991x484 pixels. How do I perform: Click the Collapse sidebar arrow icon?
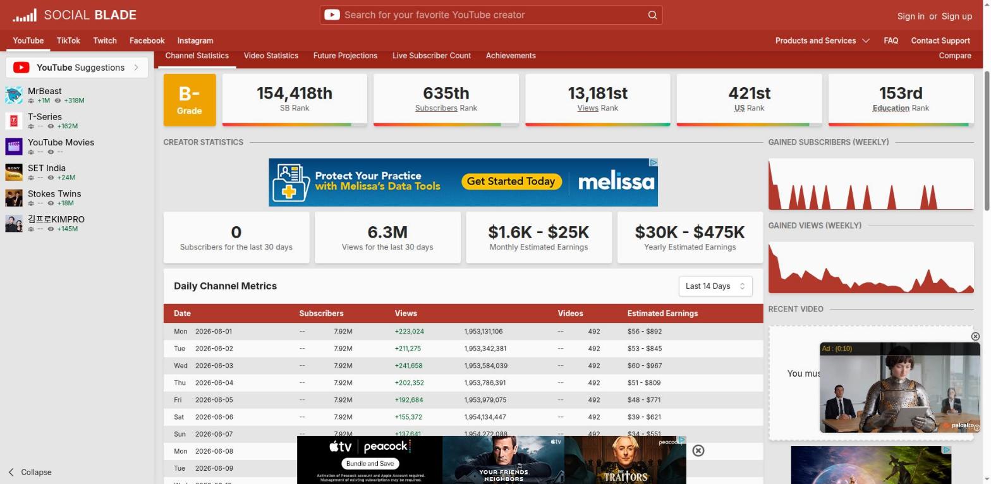coord(11,472)
